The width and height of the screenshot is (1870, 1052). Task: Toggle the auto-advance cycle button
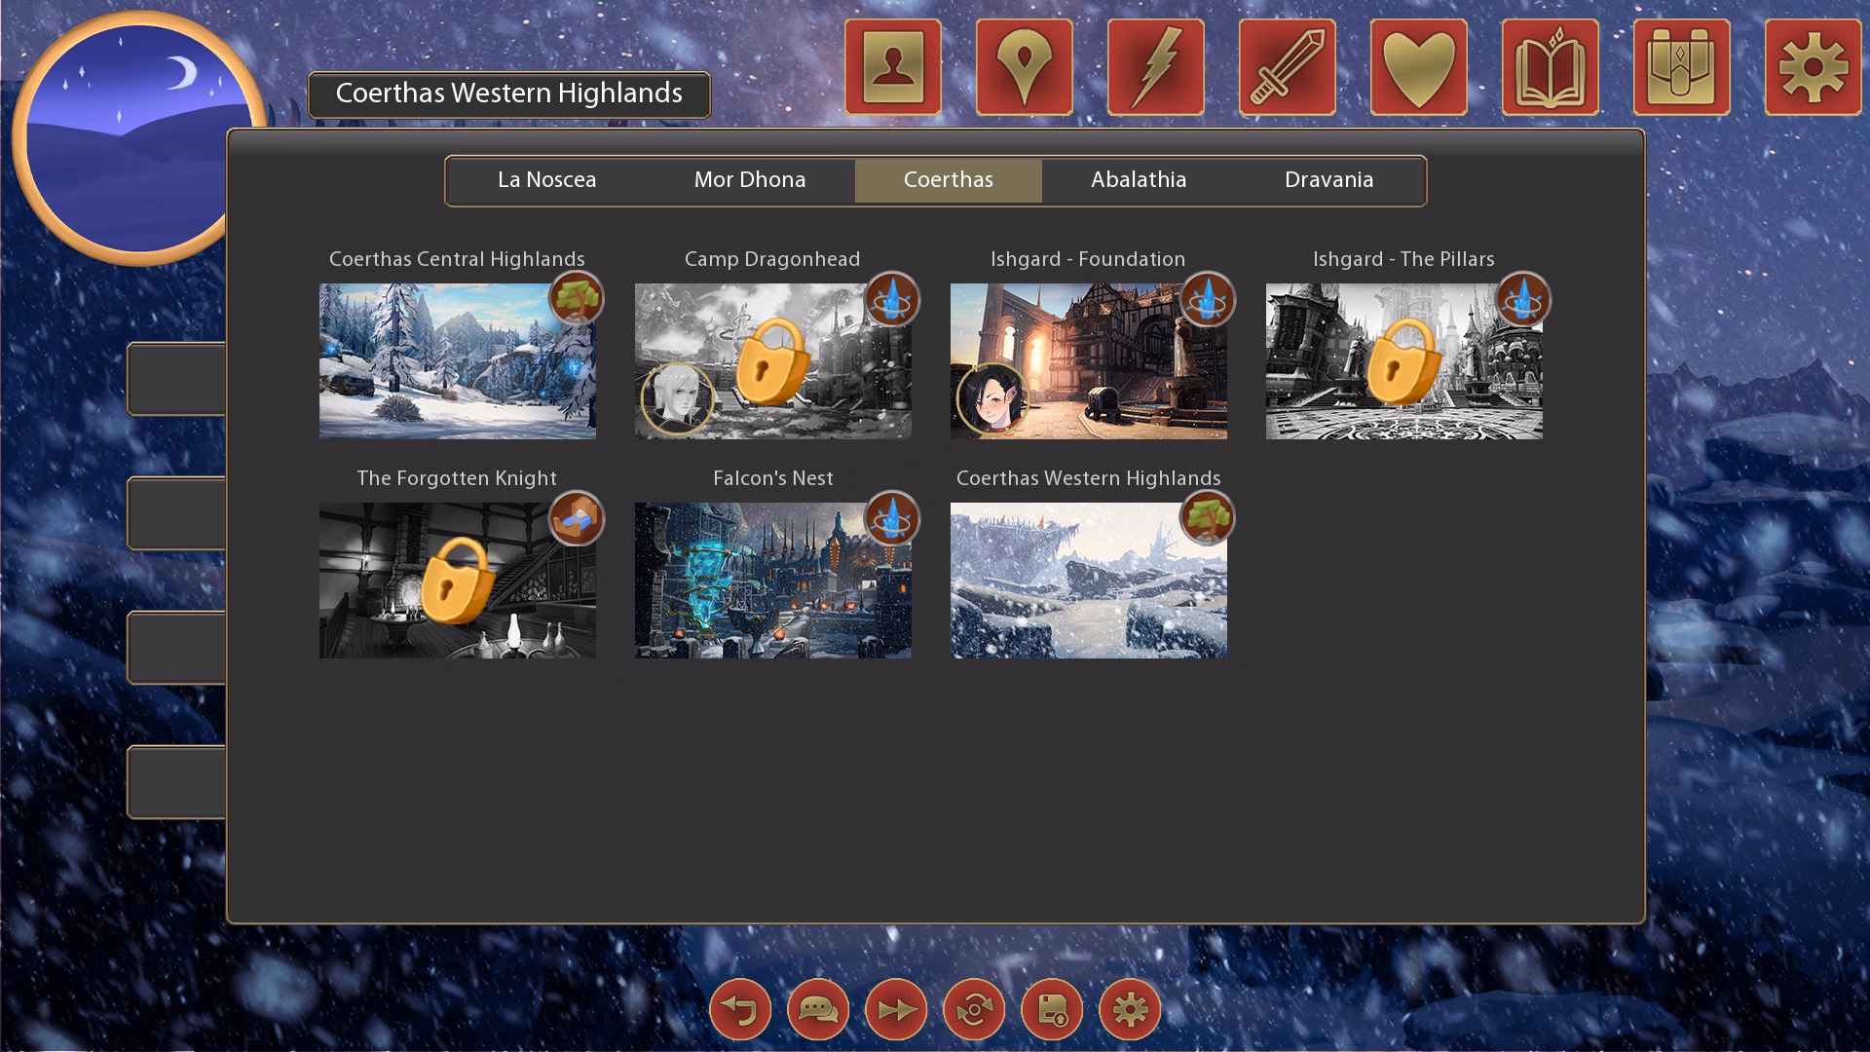point(974,1009)
